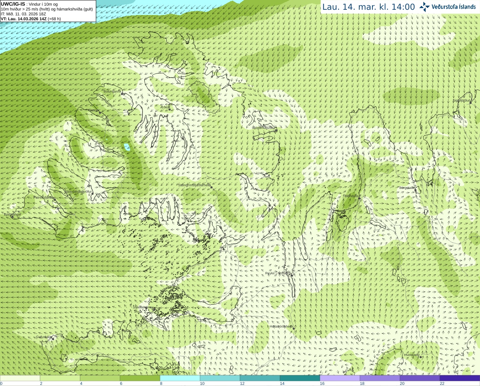Click the legend value '22'

[442, 383]
